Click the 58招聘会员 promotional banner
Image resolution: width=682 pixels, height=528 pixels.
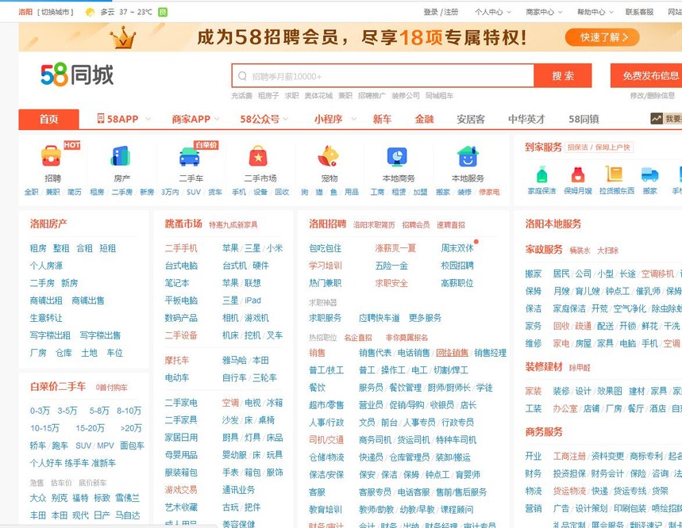click(x=350, y=37)
